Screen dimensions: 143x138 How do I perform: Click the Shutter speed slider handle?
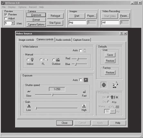[52, 95]
